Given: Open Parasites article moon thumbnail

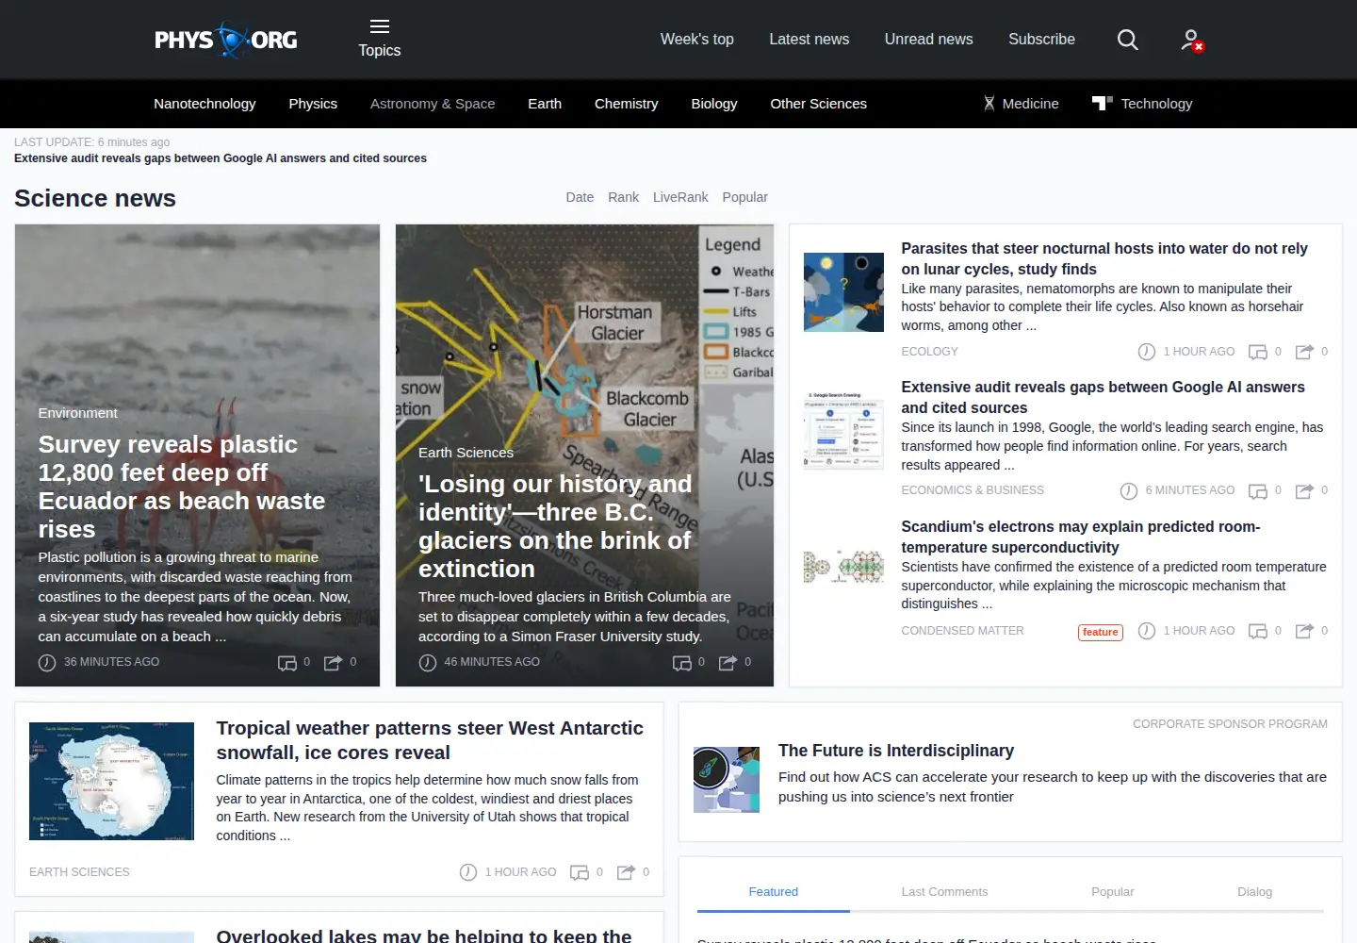Looking at the screenshot, I should tap(843, 292).
